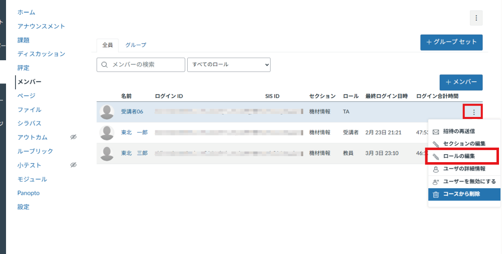The height and width of the screenshot is (254, 502).
Task: Click the pencil icon beside ロールの編集
Action: point(436,157)
